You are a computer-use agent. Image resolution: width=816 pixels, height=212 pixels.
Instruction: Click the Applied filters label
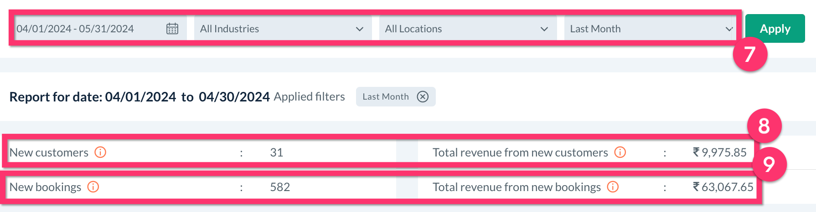point(309,97)
